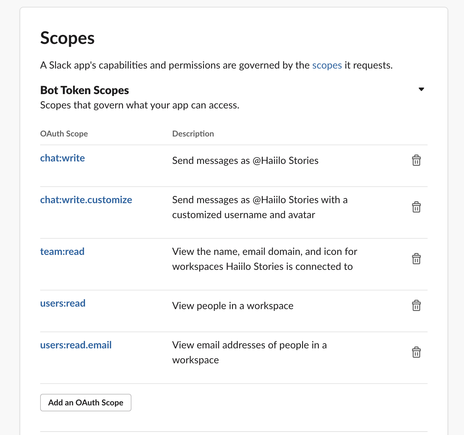Click the main Scopes title
The height and width of the screenshot is (435, 464).
(x=67, y=38)
